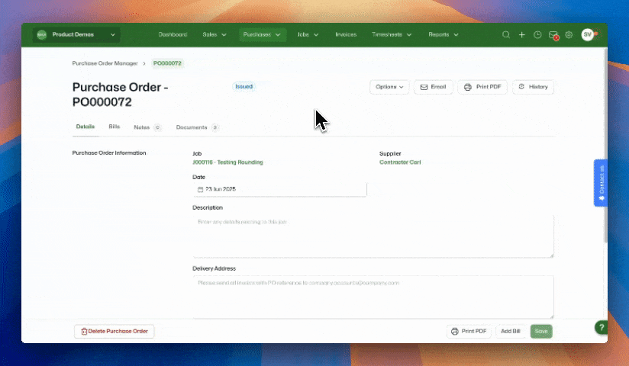Go to the Dashboard menu item
Image resolution: width=629 pixels, height=366 pixels.
(173, 35)
